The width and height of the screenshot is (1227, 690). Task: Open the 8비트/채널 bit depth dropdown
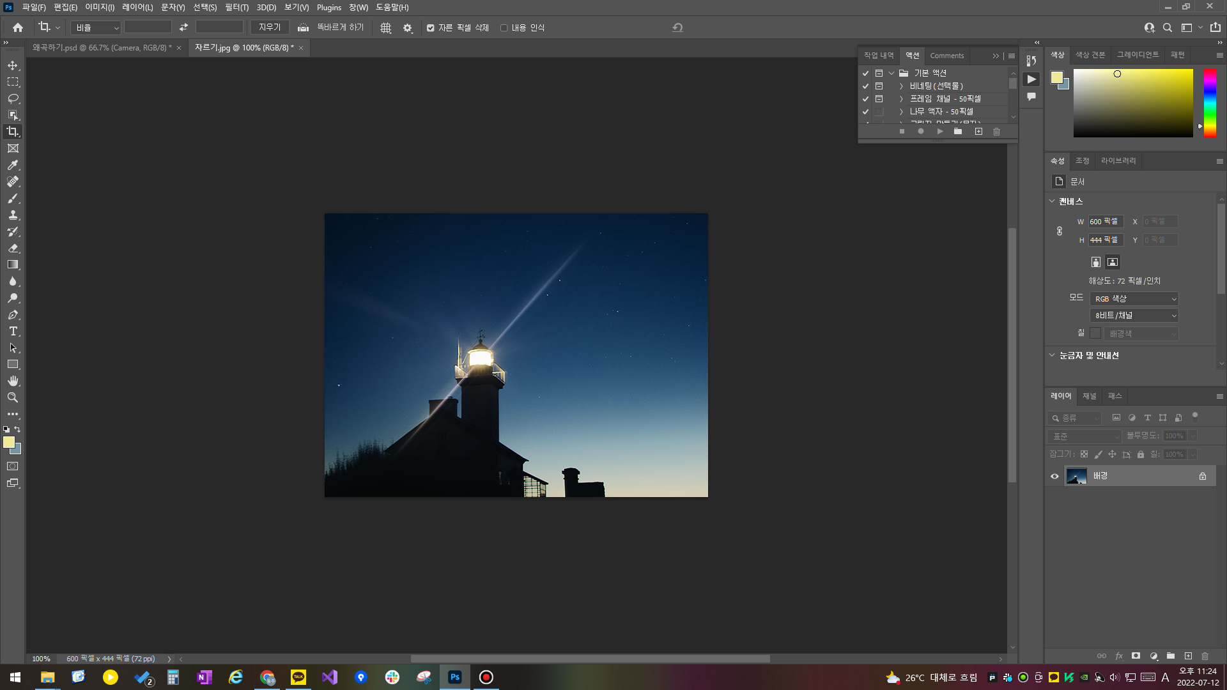pos(1134,316)
